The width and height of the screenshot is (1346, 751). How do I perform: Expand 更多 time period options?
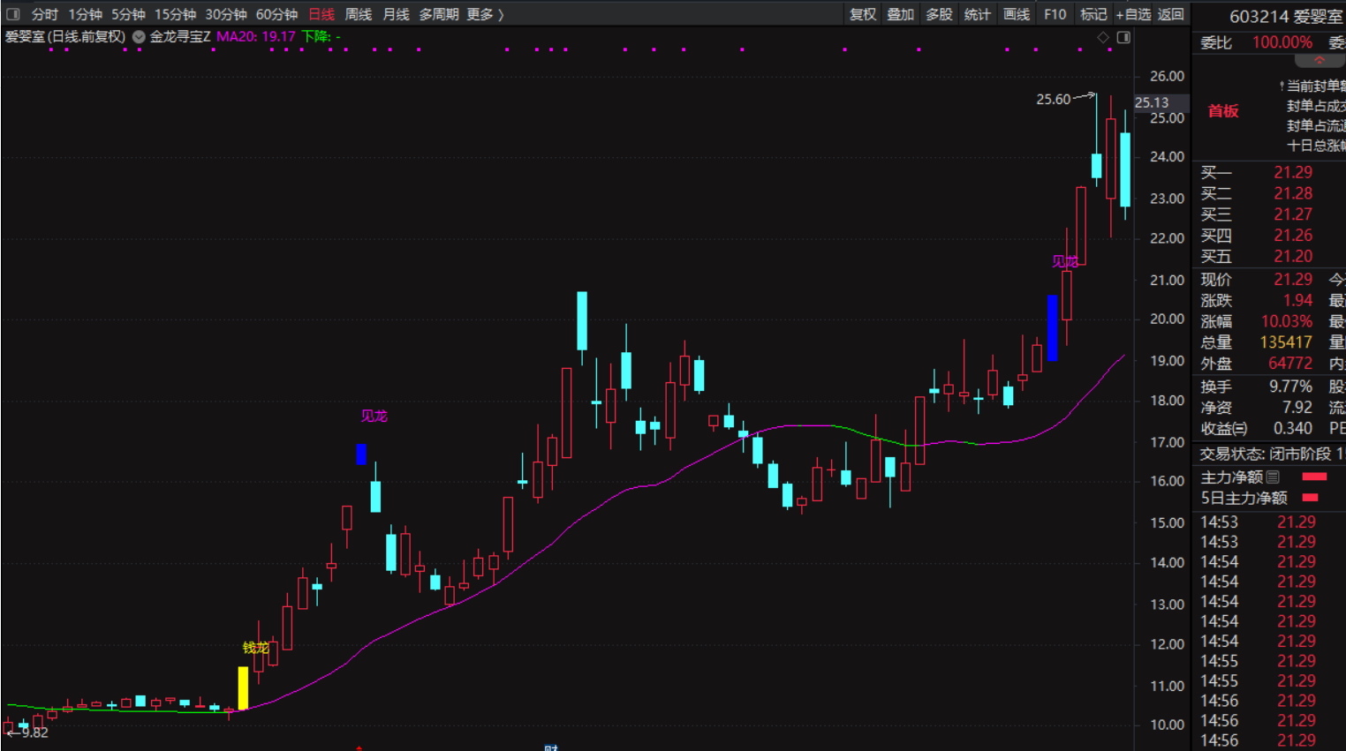click(x=485, y=14)
